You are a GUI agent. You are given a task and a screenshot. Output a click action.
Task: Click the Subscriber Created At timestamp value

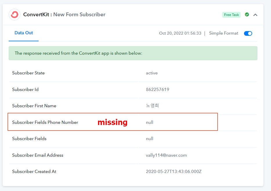tap(174, 172)
